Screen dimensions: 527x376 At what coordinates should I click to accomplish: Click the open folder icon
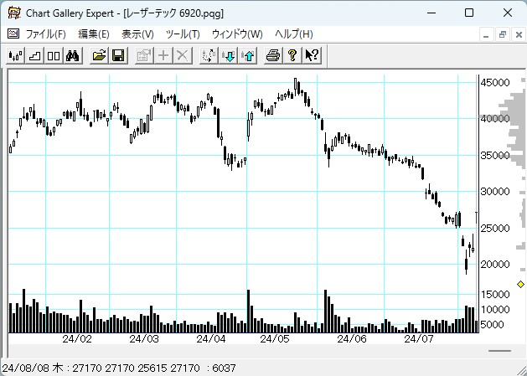(x=99, y=55)
